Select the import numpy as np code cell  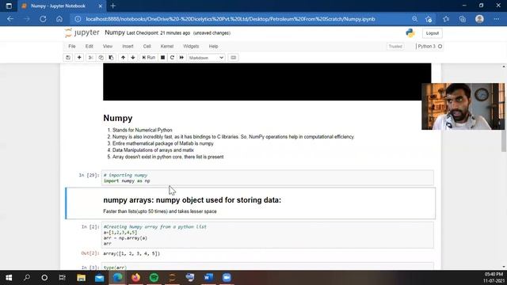268,178
